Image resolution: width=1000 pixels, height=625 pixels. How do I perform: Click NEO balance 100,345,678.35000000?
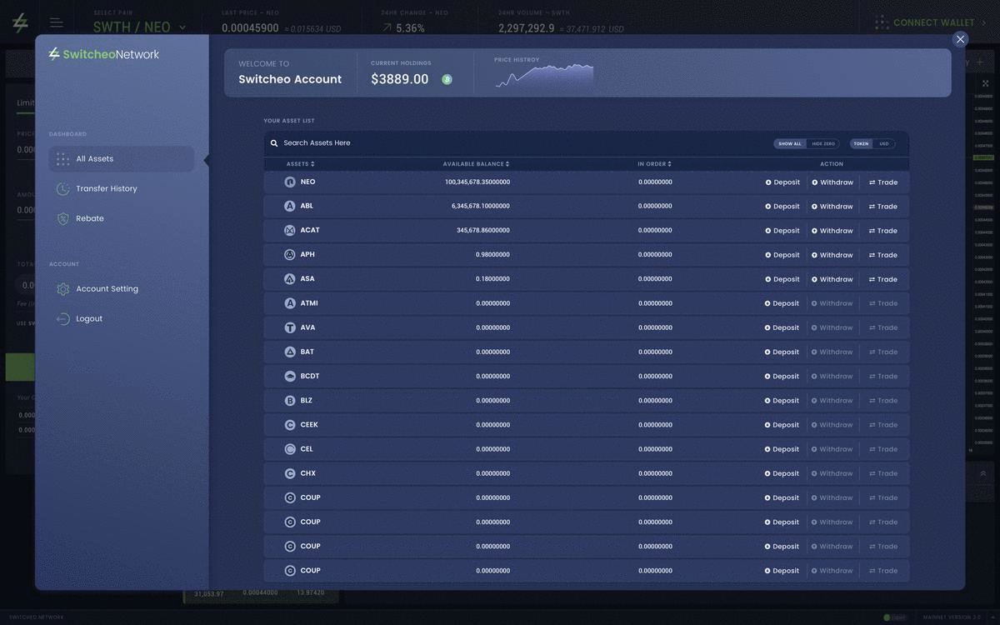477,182
